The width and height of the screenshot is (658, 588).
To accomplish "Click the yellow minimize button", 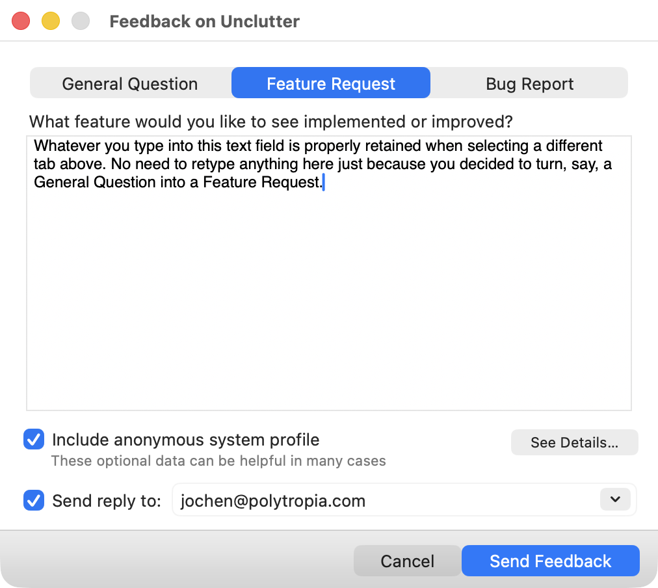I will 49,20.
